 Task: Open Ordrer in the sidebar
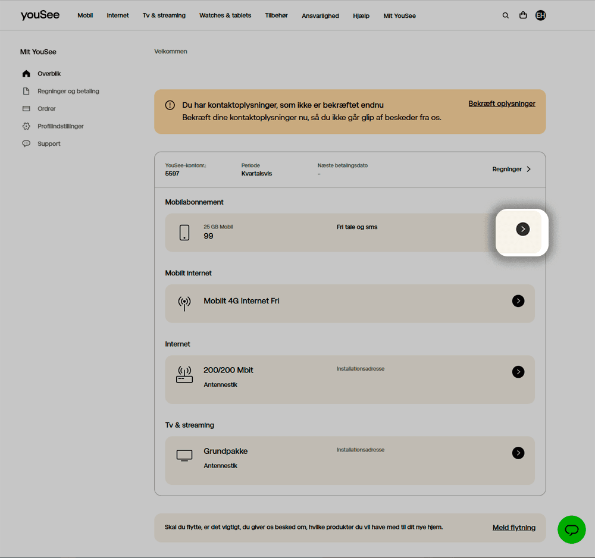pyautogui.click(x=46, y=109)
